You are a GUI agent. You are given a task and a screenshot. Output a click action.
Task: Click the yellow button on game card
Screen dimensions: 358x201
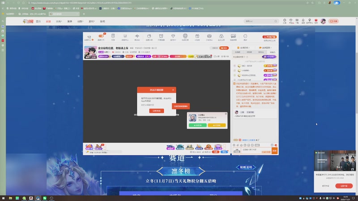coord(217,125)
